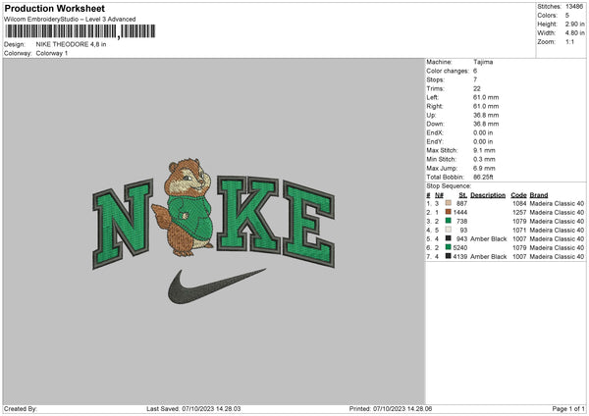Click the 'Description' column header

(488, 195)
